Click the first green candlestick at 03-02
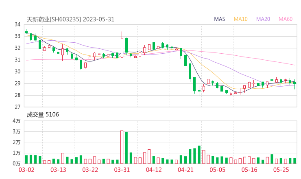Viewport: 301px width, 179px height. coord(26,32)
